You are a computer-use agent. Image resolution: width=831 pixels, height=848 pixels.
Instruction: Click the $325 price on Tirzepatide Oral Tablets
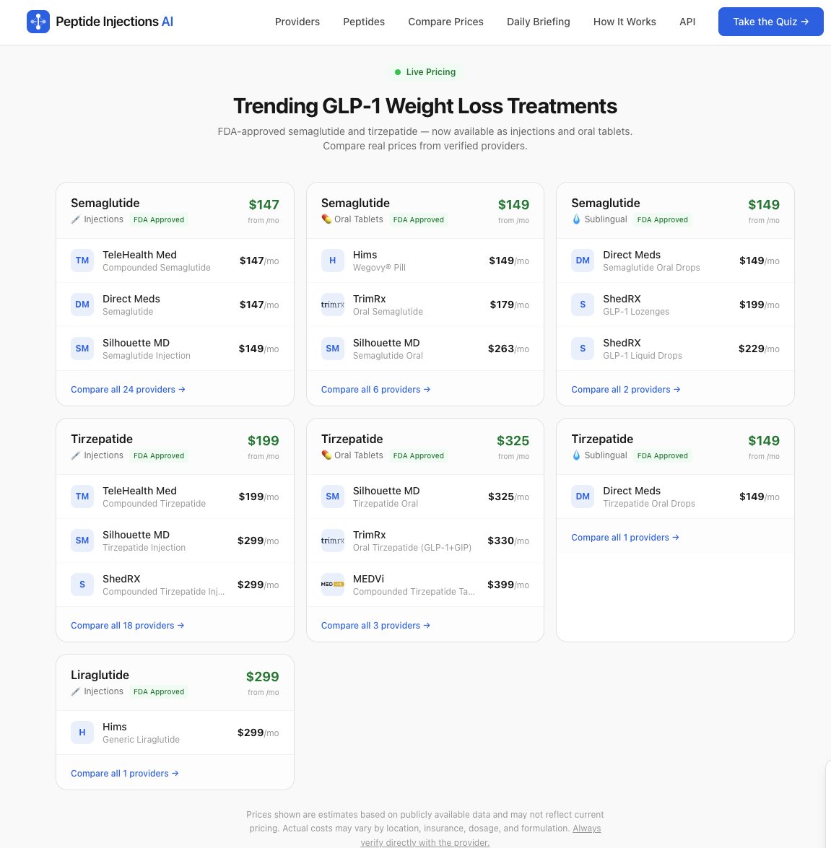(x=513, y=441)
